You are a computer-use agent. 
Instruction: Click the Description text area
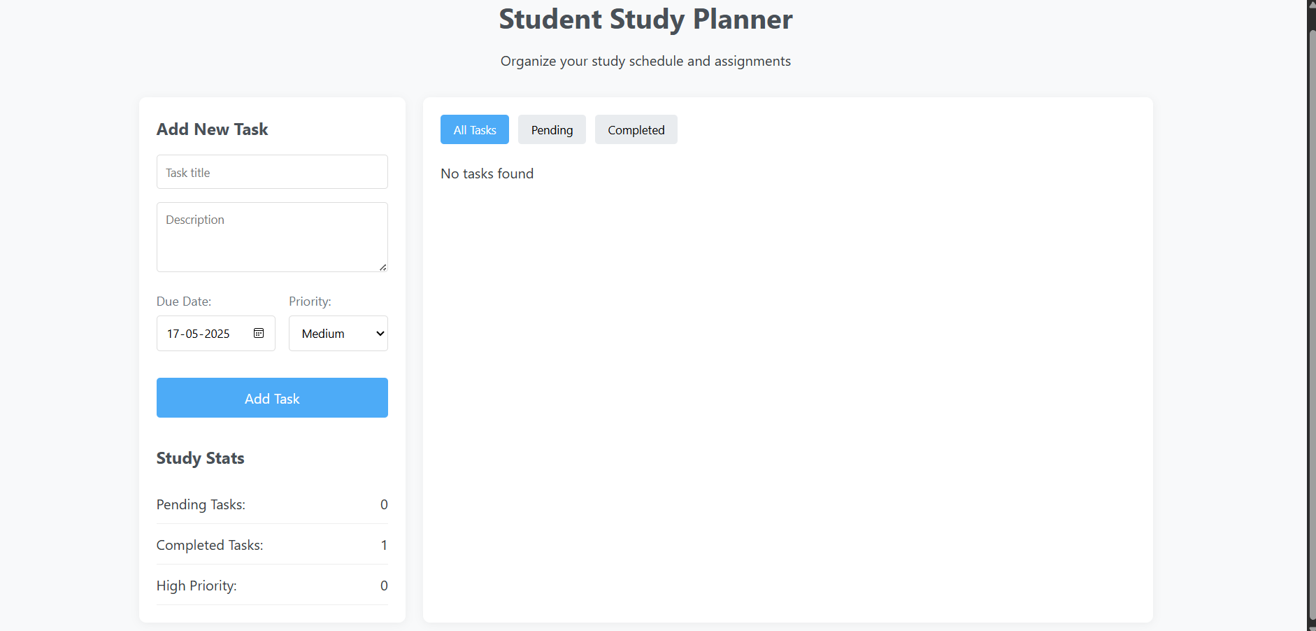(272, 237)
